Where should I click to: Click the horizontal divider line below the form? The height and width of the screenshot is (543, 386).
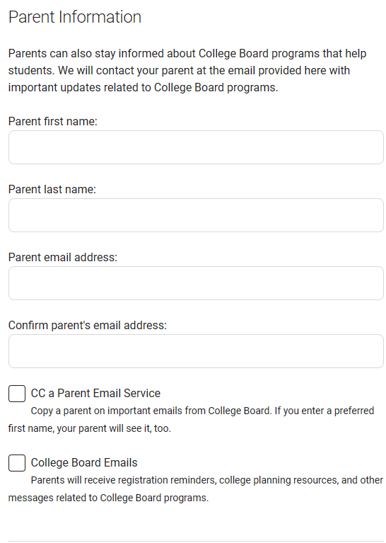point(196,542)
